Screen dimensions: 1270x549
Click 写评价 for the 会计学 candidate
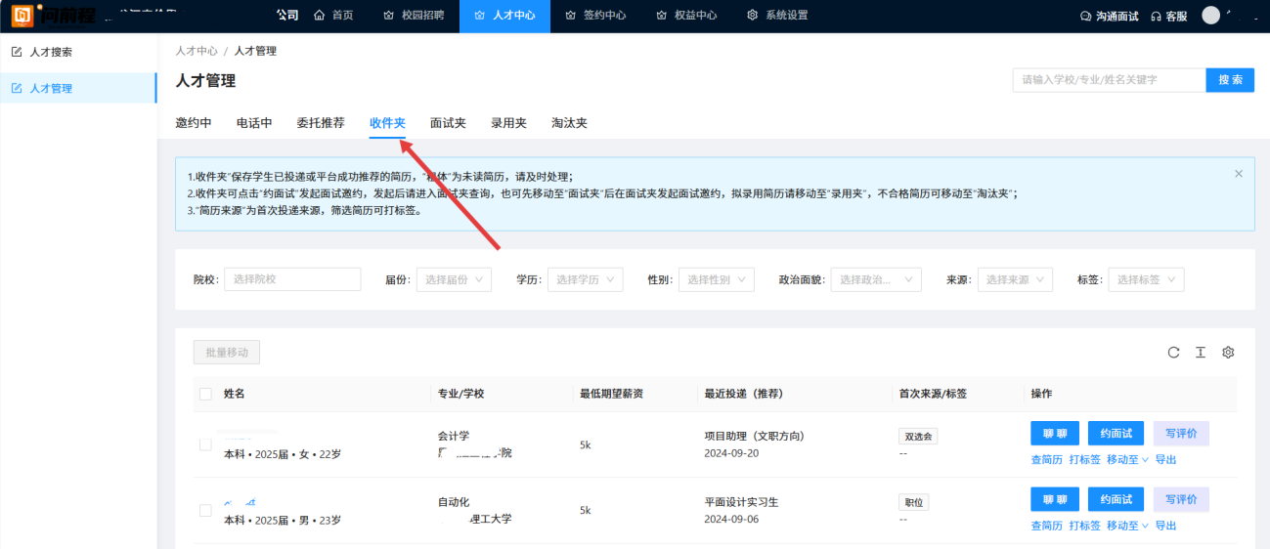(1181, 434)
